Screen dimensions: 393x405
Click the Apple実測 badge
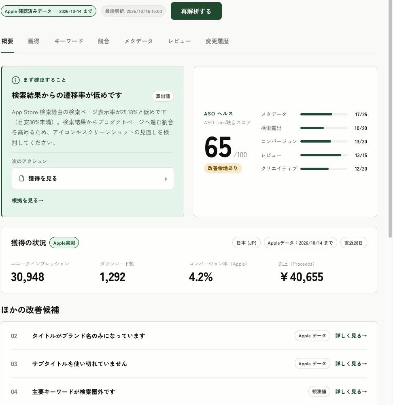(x=64, y=243)
